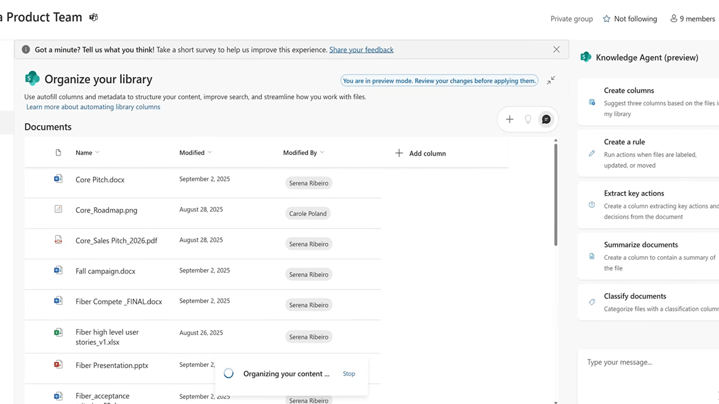
Task: Click the star icon to follow the site
Action: coord(606,19)
